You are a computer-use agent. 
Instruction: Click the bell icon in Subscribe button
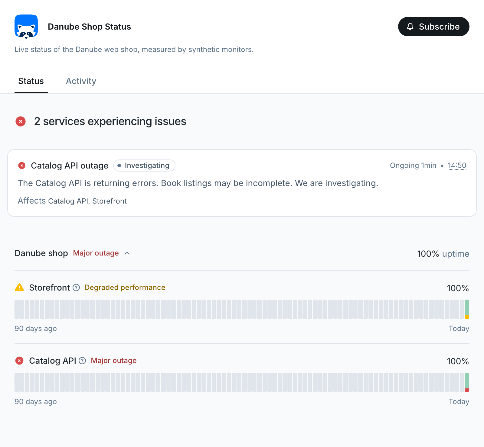coord(410,27)
